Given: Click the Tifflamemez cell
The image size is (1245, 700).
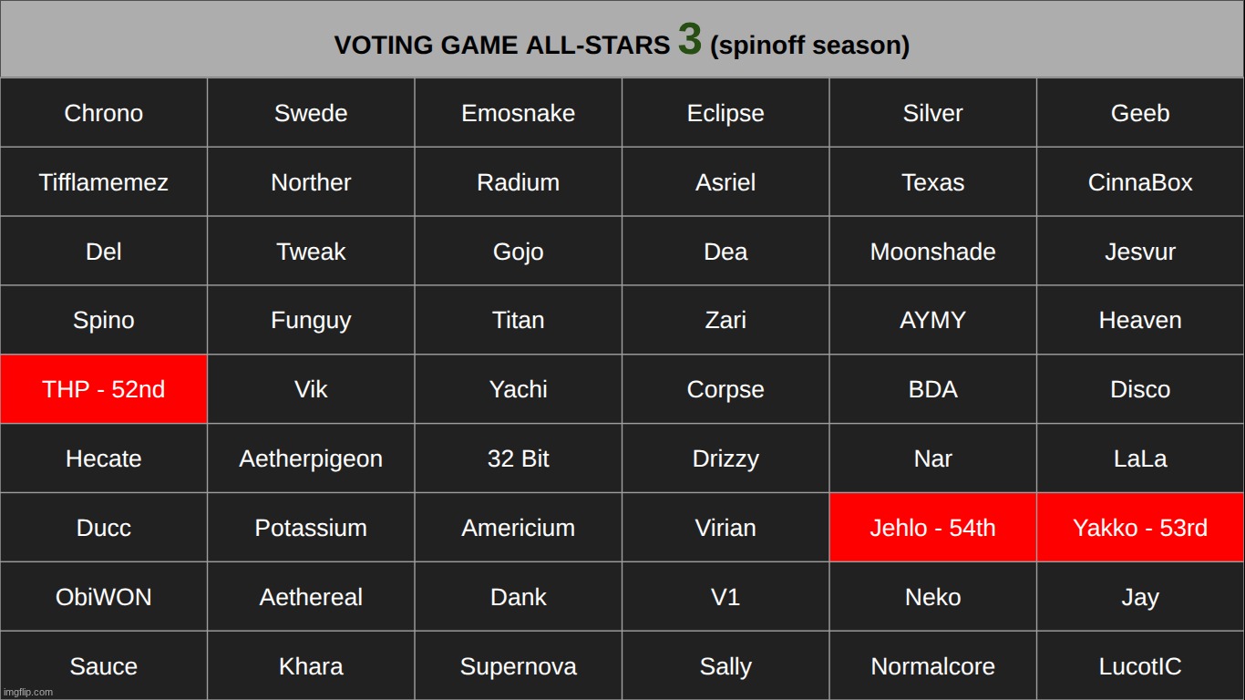Looking at the screenshot, I should pyautogui.click(x=104, y=182).
